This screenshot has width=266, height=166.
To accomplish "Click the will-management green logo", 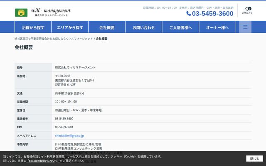I will click(x=21, y=12).
